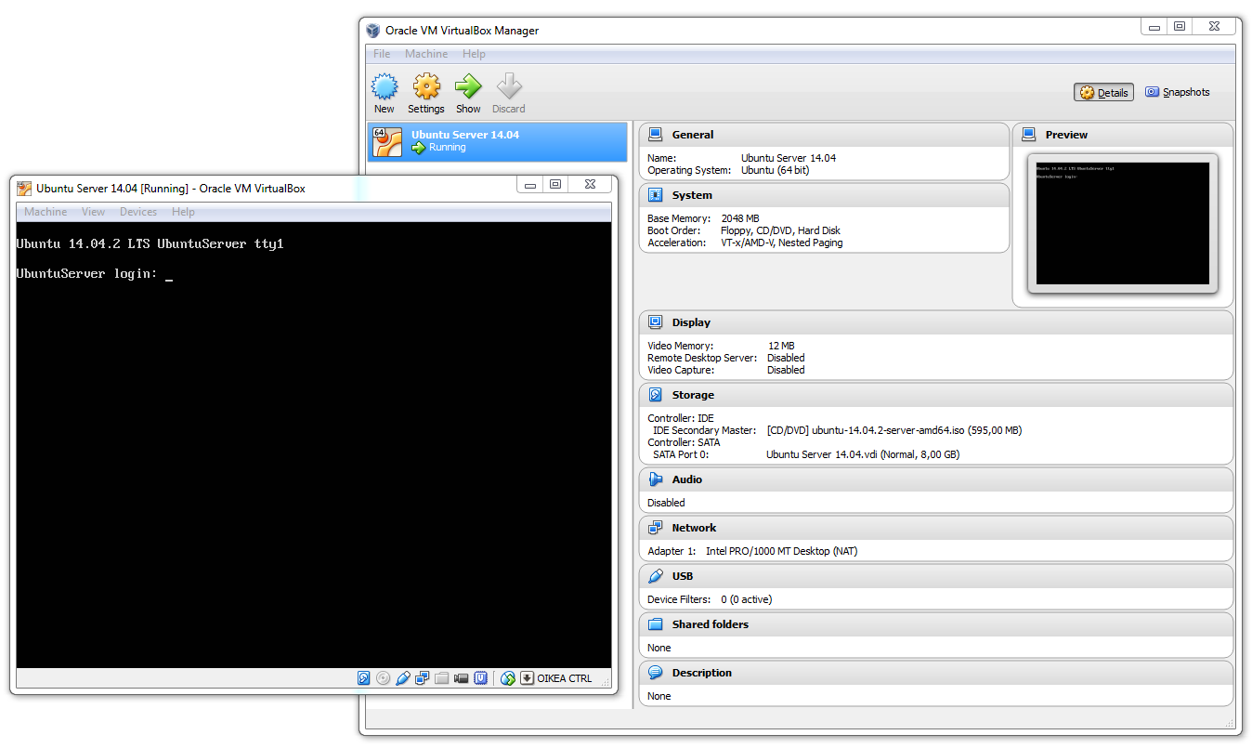Open the Devices menu in the VM window
Screen dimensions: 1252x748
138,212
